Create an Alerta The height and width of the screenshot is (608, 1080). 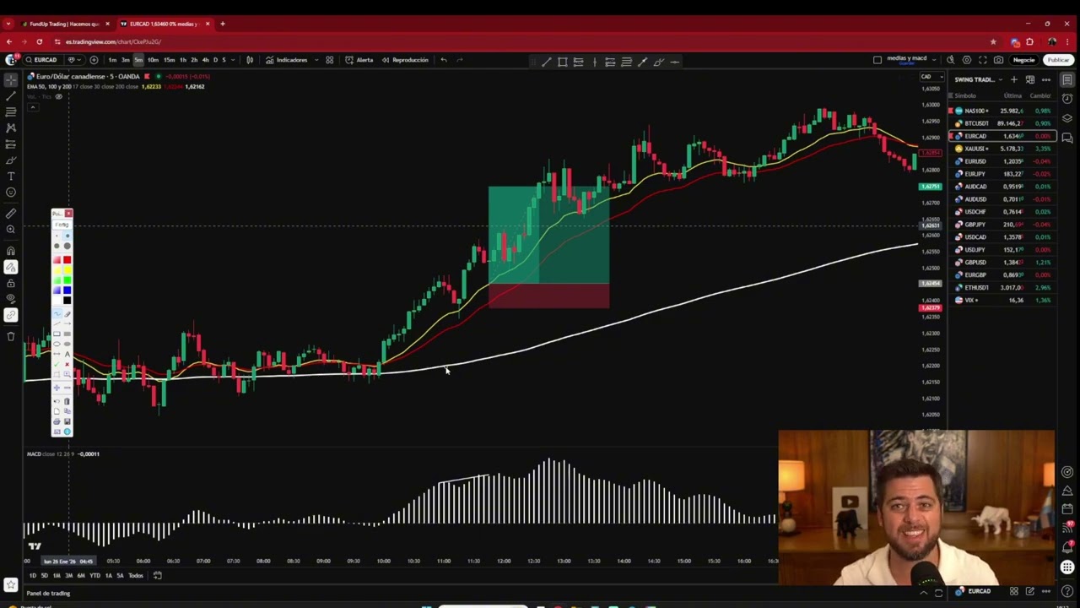coord(359,60)
